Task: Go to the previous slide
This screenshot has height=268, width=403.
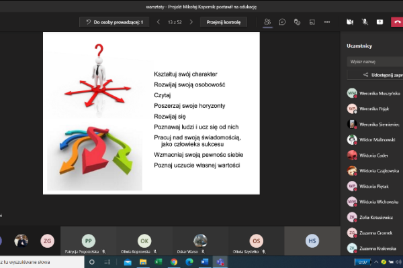Action: coord(158,21)
